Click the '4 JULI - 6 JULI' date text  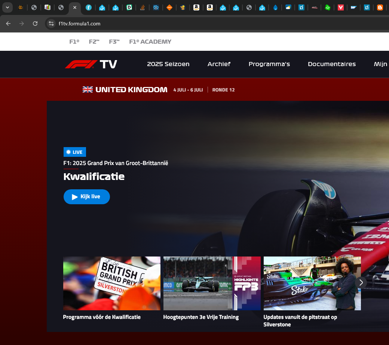188,90
